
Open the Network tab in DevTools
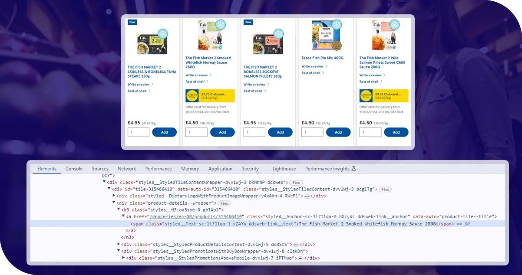point(127,169)
